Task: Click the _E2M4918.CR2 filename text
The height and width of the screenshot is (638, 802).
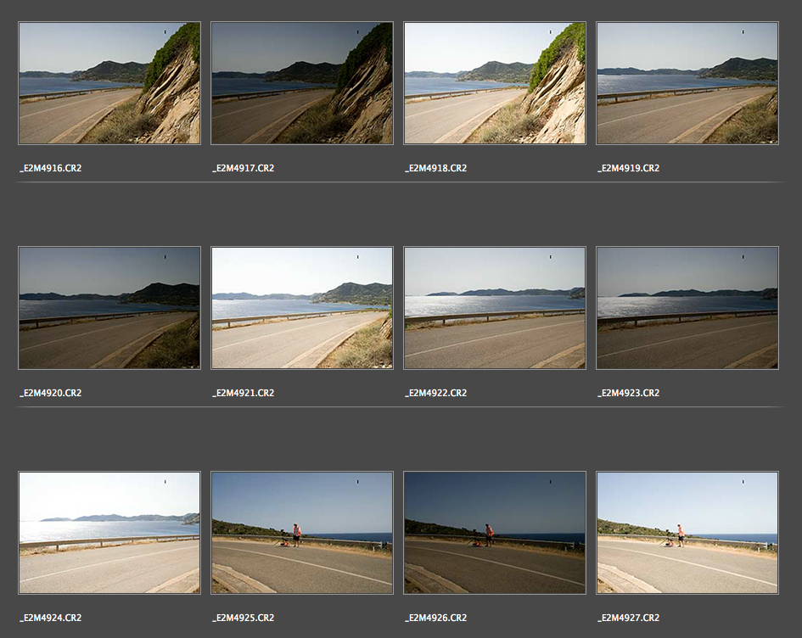Action: coord(435,168)
